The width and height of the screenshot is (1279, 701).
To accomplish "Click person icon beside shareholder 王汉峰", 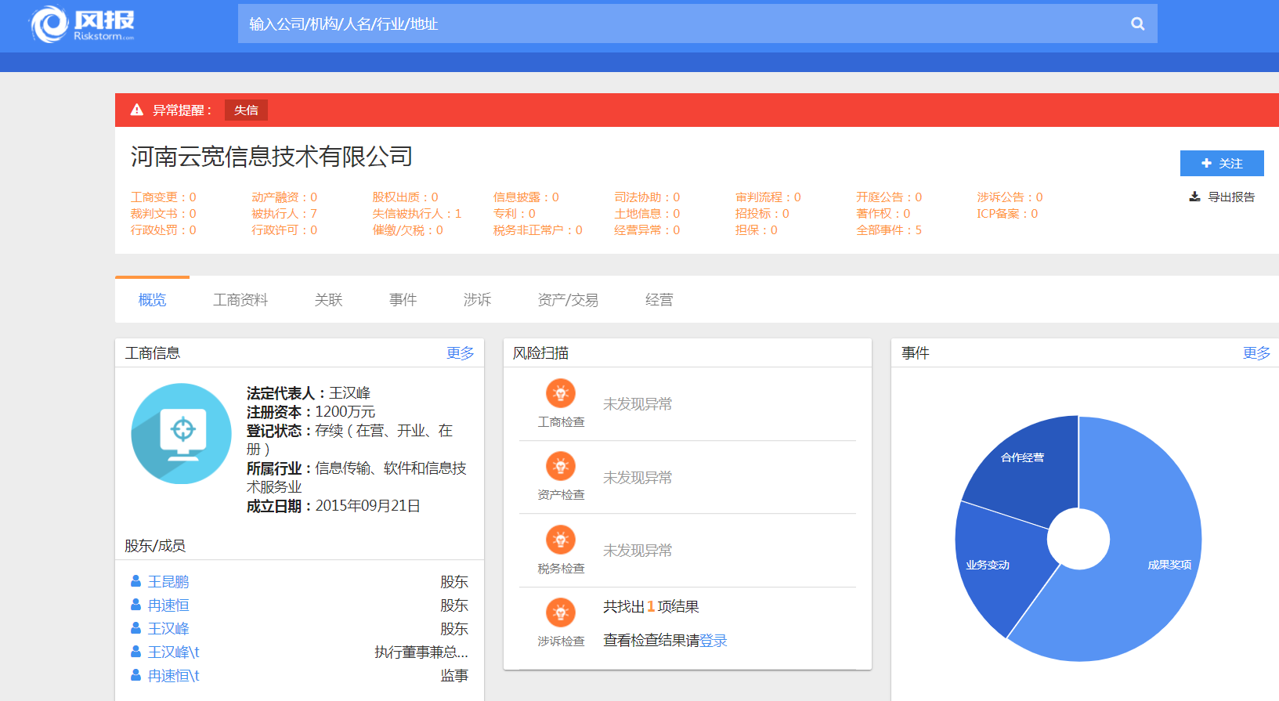I will click(x=135, y=628).
